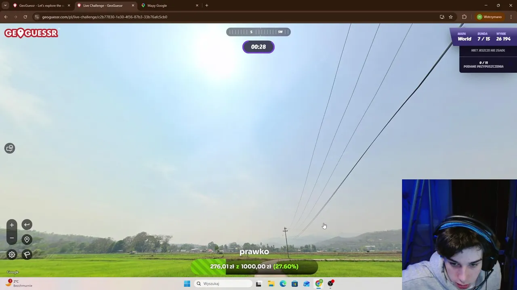Open the Chrome three-dot menu

[511, 17]
